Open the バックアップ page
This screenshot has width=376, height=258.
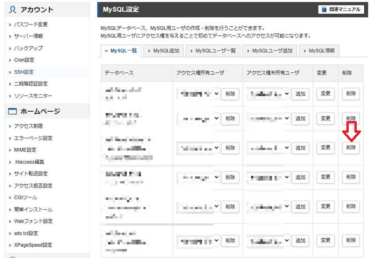click(x=28, y=48)
